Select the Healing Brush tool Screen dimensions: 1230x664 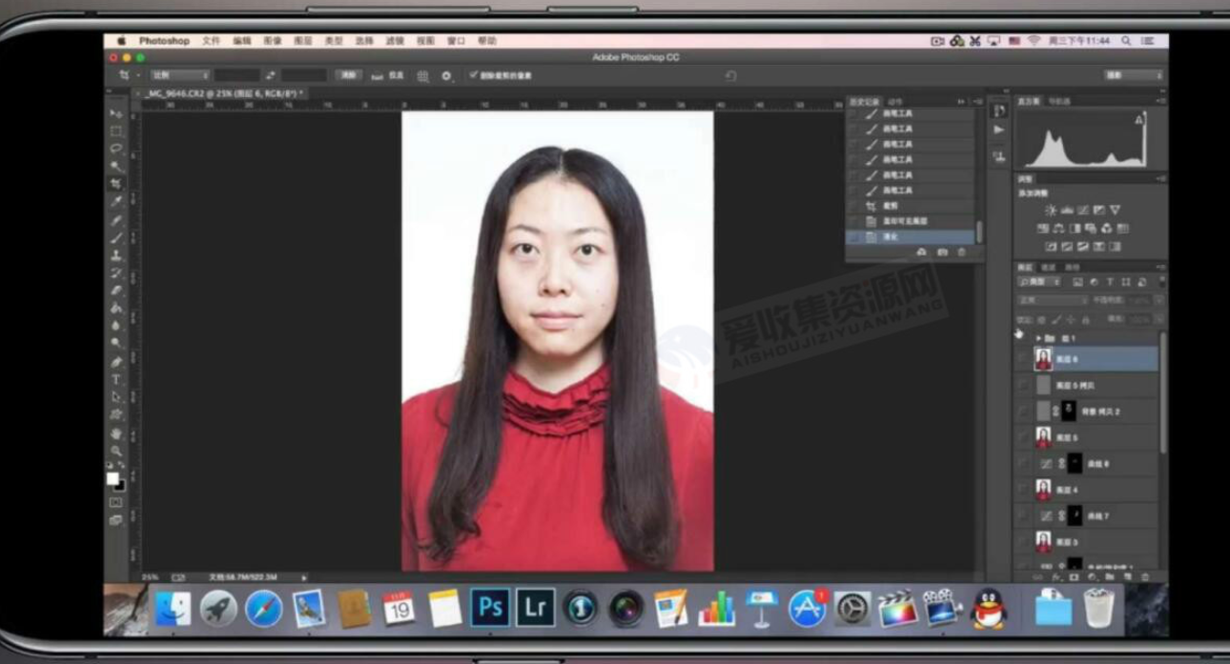(x=116, y=220)
